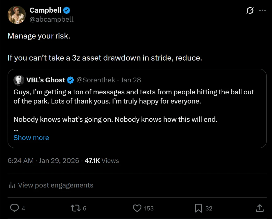Open Campbell display name profile link
The image size is (272, 219).
click(45, 10)
